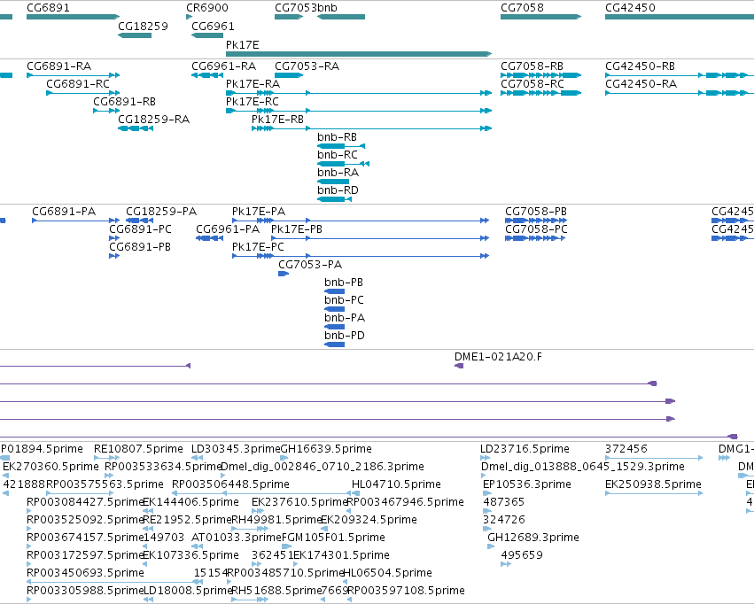
Task: Click the DME1-021A20.F BAC end label
Action: point(498,357)
